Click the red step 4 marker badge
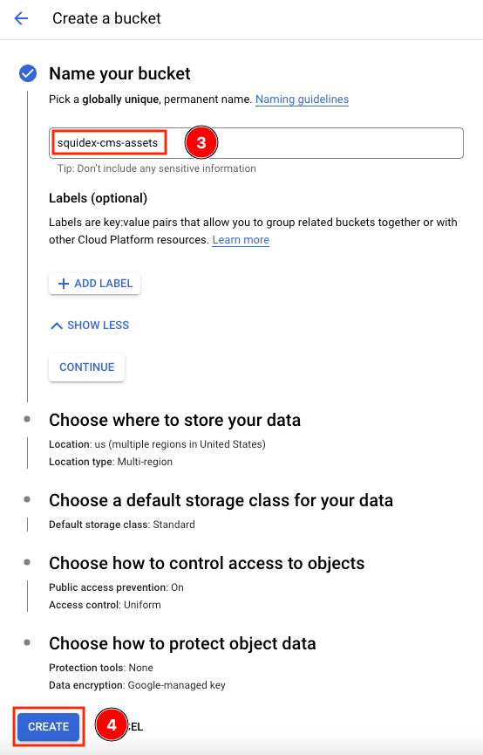Image resolution: width=483 pixels, height=755 pixels. (111, 724)
